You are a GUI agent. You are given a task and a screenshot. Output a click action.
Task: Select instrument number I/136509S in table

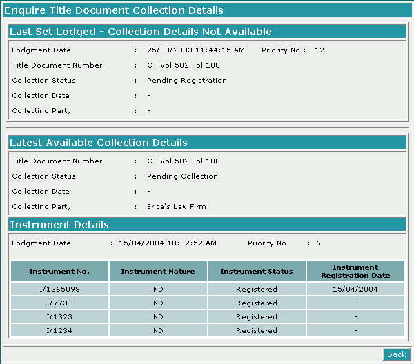60,289
